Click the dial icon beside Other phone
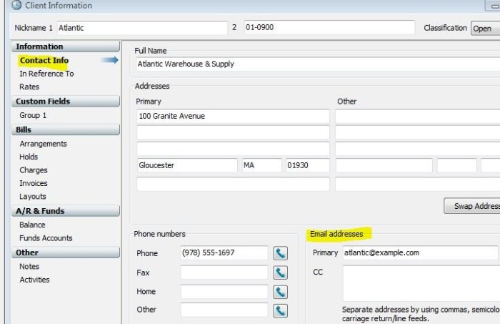500x324 pixels. (280, 310)
